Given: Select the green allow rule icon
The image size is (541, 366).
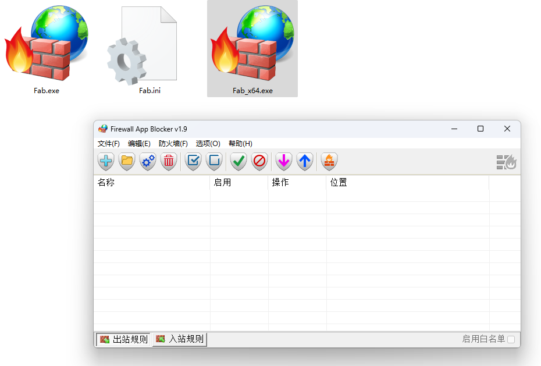Looking at the screenshot, I should click(x=237, y=161).
